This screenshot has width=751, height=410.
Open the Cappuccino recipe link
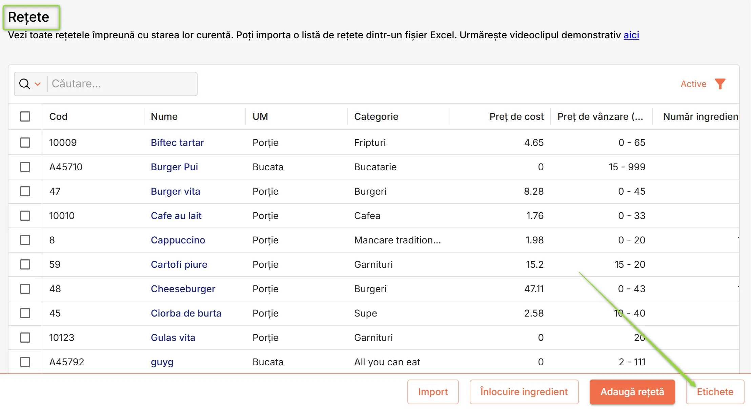coord(178,240)
